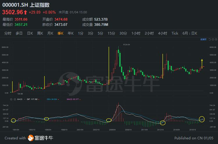Switch to the Tick chart tab
The height and width of the screenshot is (144, 218).
[175, 33]
